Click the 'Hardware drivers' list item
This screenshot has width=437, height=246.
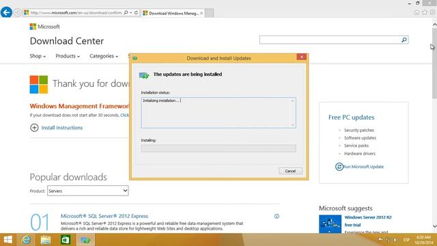[360, 154]
